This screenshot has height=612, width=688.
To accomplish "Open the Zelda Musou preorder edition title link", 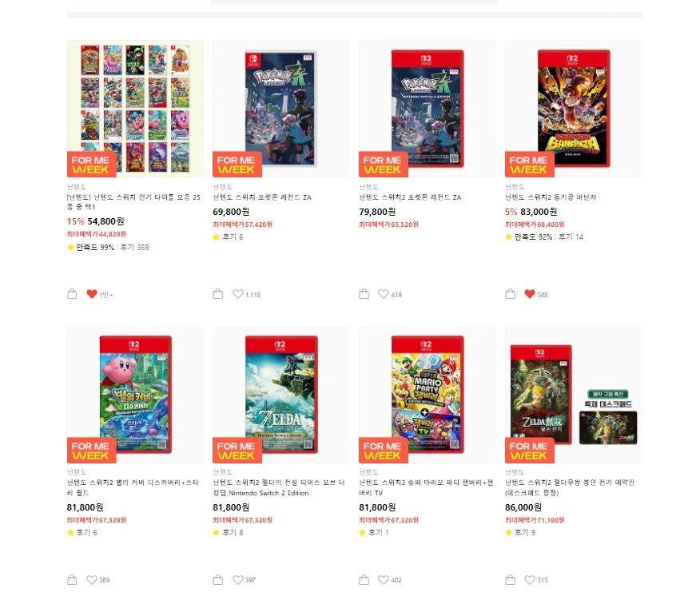I will (x=570, y=487).
